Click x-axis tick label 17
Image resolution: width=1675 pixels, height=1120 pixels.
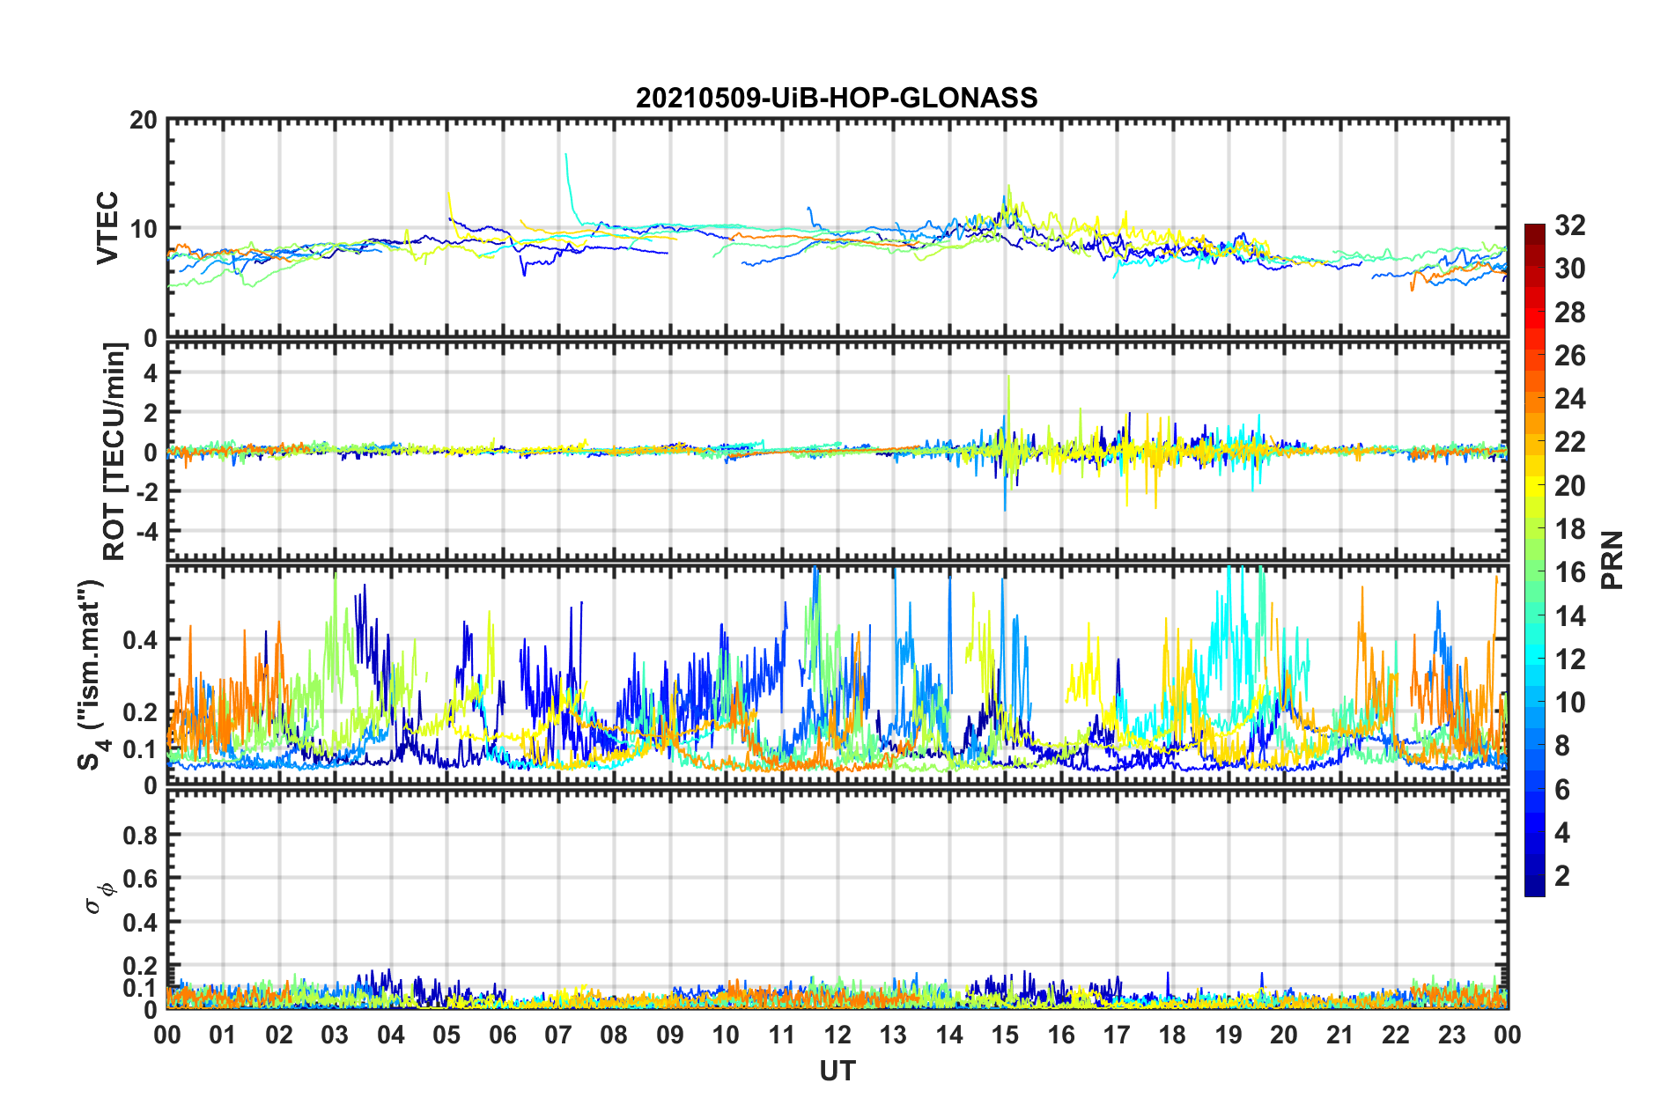click(x=1117, y=1035)
